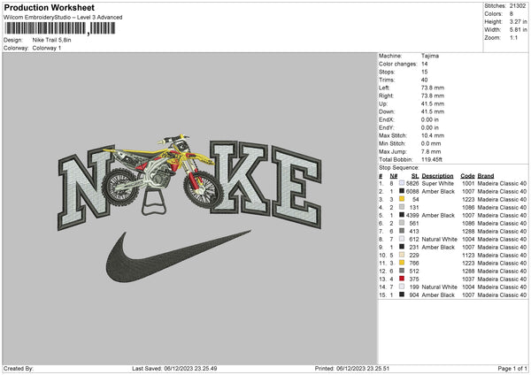This screenshot has height=375, width=531.
Task: Select the 'Stop Sequence:' label
Action: click(399, 168)
